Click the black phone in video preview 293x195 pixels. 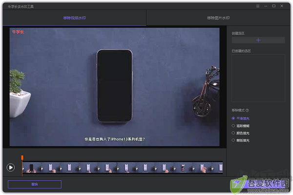(x=115, y=86)
